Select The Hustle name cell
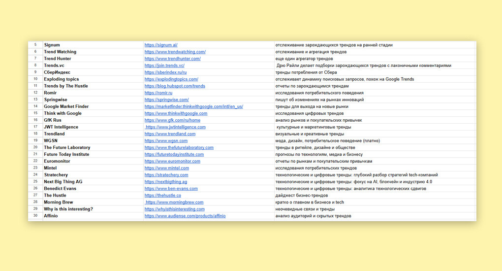 pos(93,195)
